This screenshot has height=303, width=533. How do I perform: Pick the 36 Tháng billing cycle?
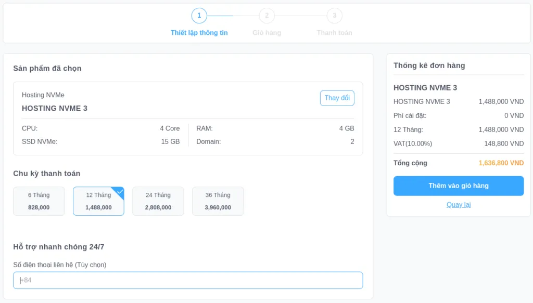(x=218, y=201)
